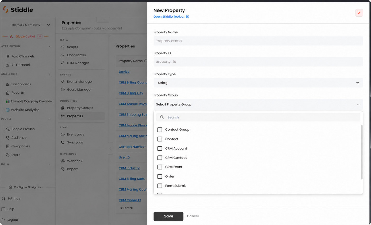Click the UTM Manager link icon

(63, 63)
